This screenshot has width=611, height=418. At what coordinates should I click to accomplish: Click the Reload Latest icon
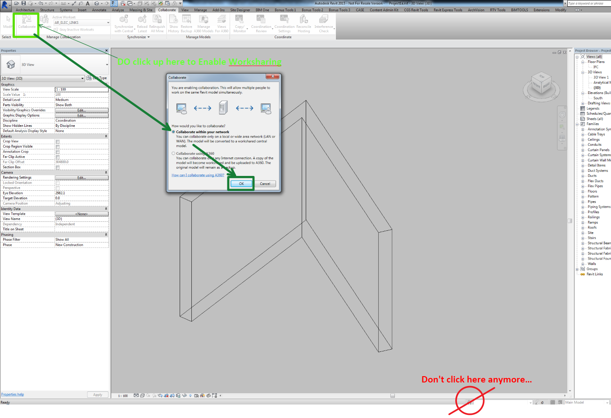[142, 19]
